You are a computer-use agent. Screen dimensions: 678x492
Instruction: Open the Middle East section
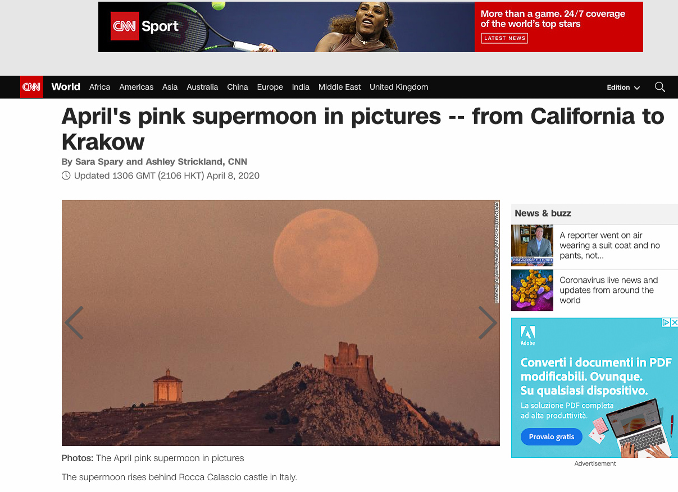340,87
